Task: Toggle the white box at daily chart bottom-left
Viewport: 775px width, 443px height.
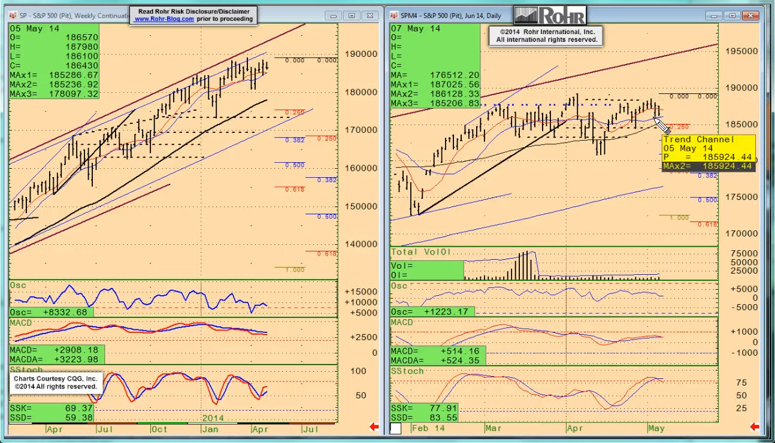Action: tap(396, 428)
